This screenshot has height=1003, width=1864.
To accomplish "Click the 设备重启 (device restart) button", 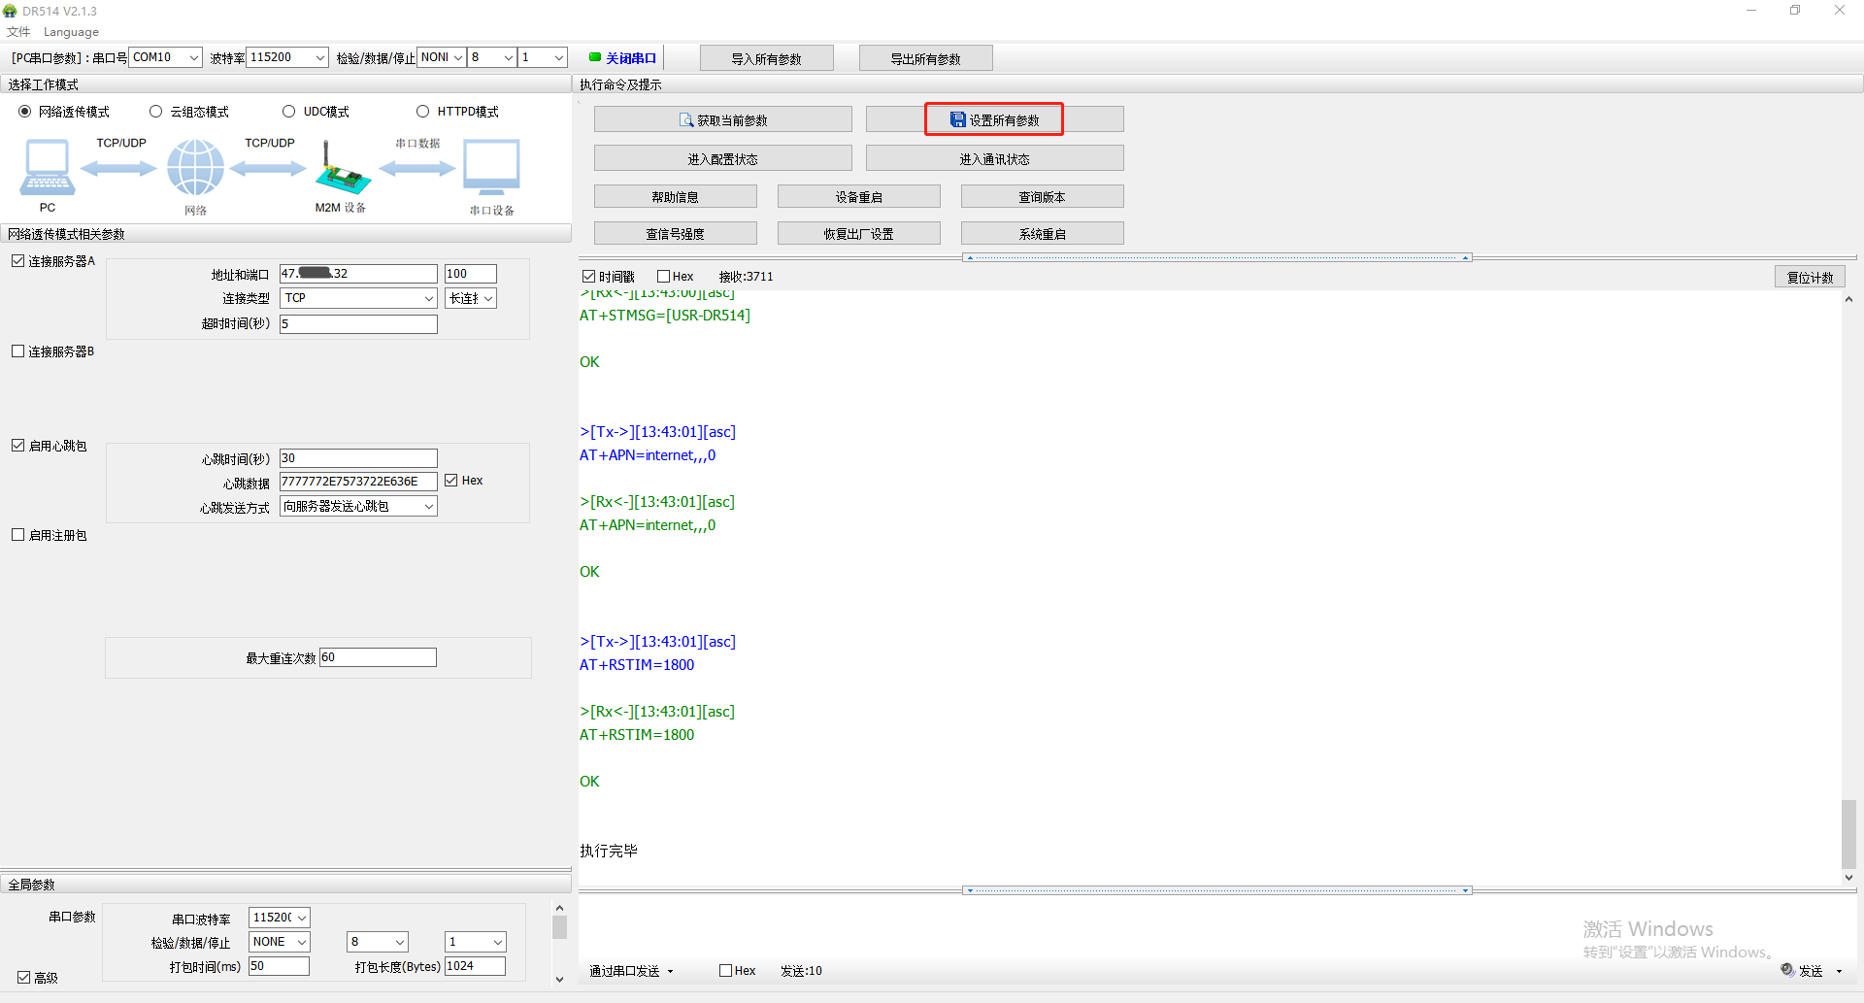I will tap(858, 197).
